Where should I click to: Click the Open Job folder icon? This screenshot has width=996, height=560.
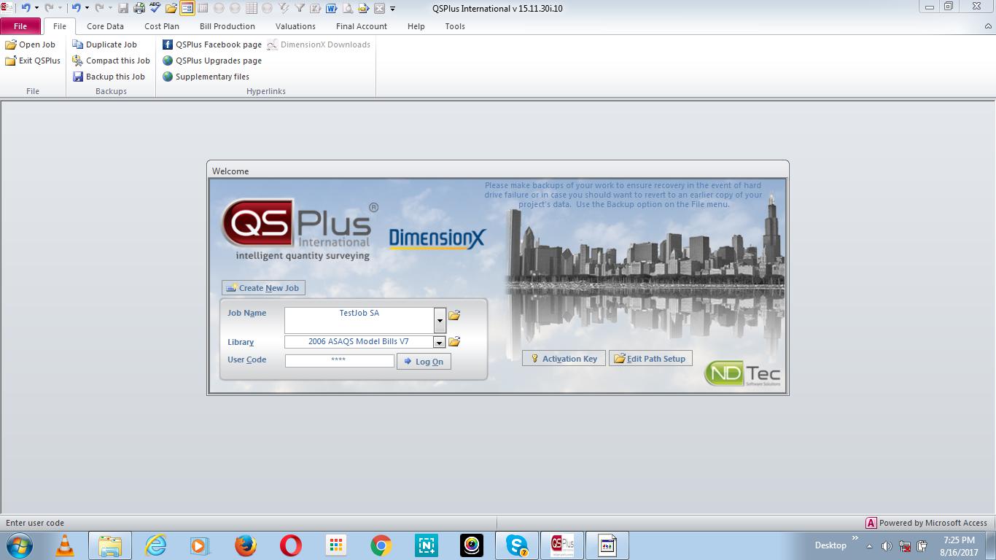10,44
